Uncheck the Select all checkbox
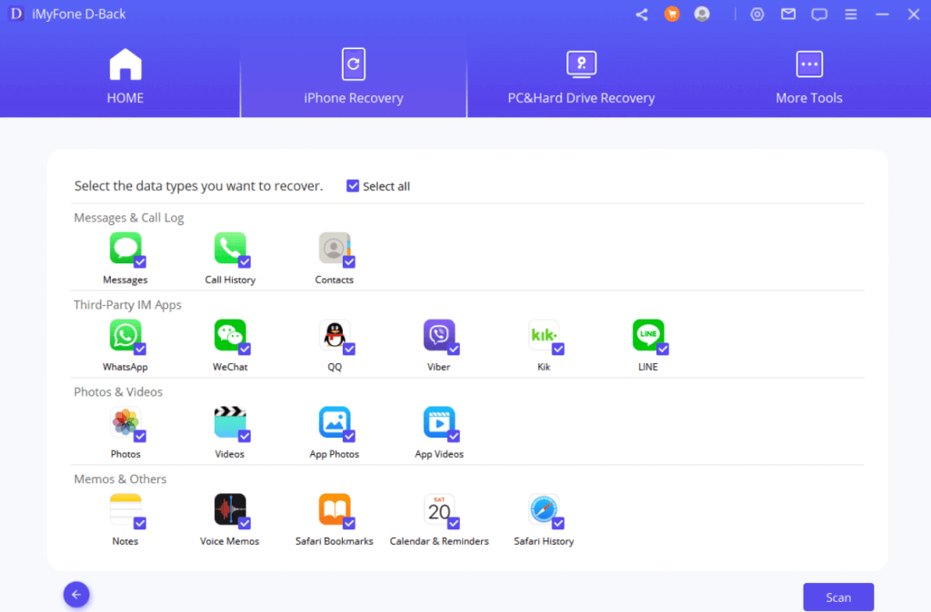 (353, 186)
